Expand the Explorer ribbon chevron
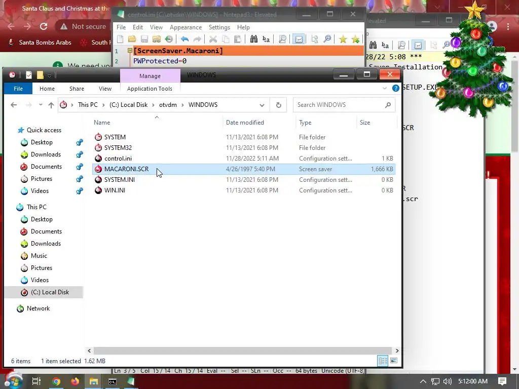 (x=385, y=88)
